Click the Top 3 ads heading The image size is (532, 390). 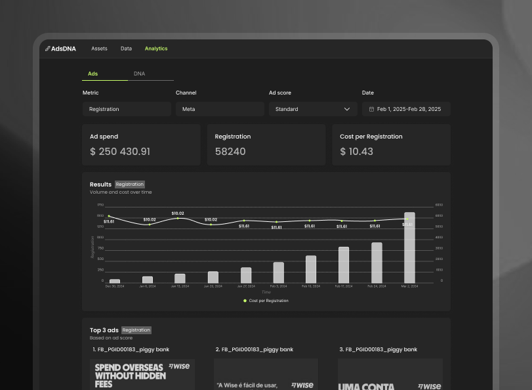tap(104, 330)
